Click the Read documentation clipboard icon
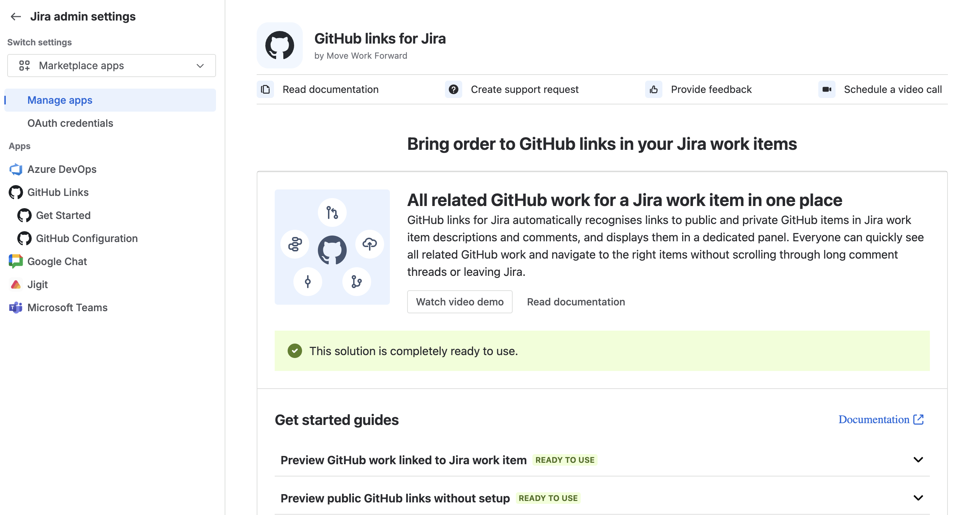This screenshot has width=954, height=515. (x=265, y=89)
